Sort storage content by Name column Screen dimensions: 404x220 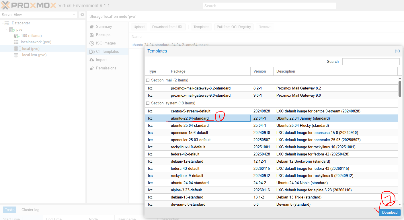[137, 36]
